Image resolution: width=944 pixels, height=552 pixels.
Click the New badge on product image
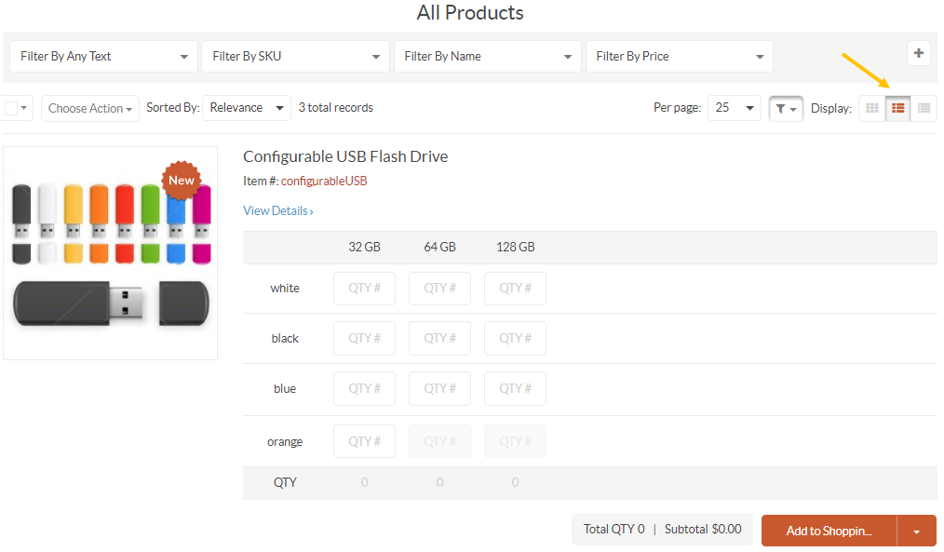tap(182, 180)
